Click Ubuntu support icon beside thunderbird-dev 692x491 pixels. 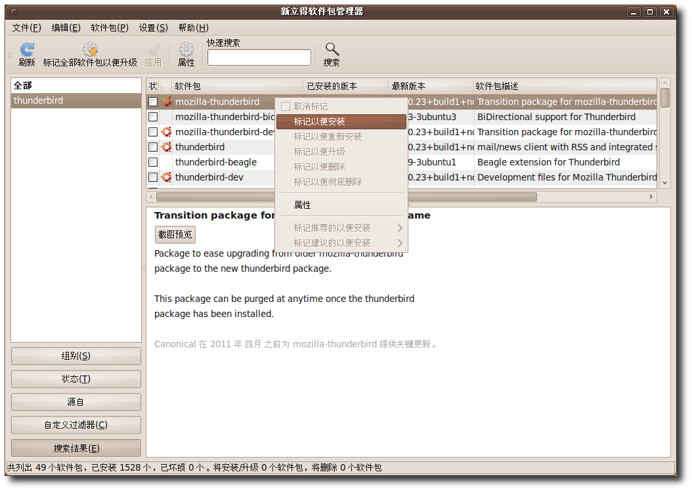(x=166, y=177)
